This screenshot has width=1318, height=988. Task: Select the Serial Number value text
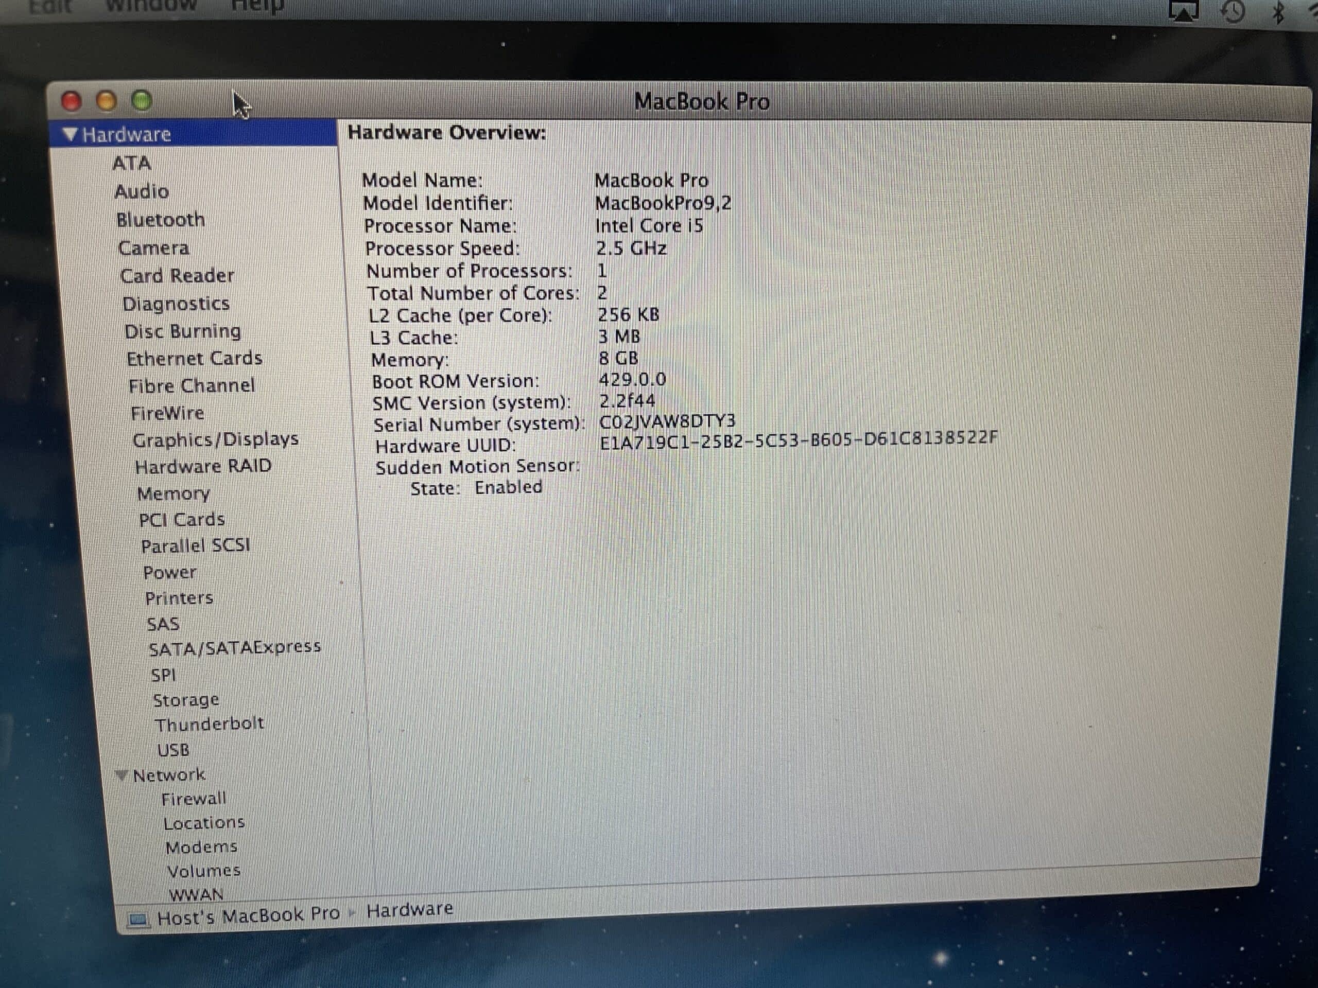pyautogui.click(x=667, y=421)
